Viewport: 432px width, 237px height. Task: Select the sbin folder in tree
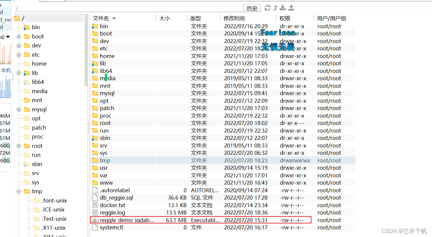pos(37,164)
